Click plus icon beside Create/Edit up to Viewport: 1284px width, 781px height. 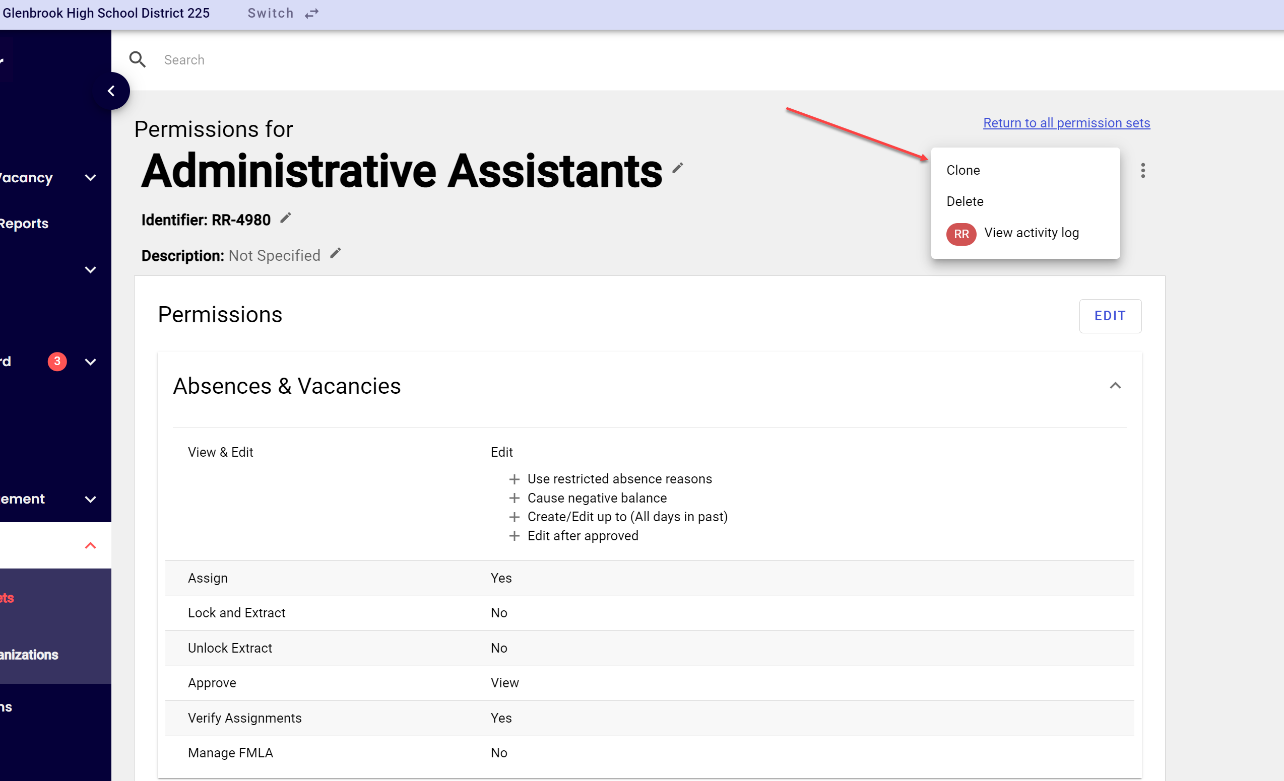click(x=515, y=517)
